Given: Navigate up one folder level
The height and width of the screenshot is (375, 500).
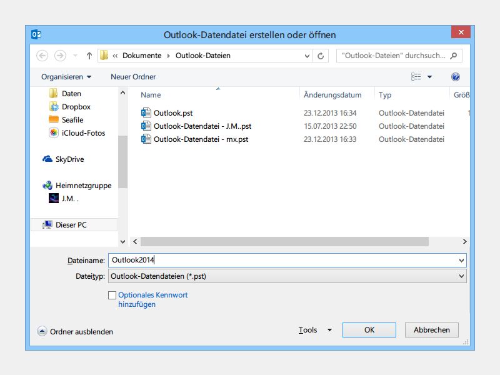Looking at the screenshot, I should (89, 56).
